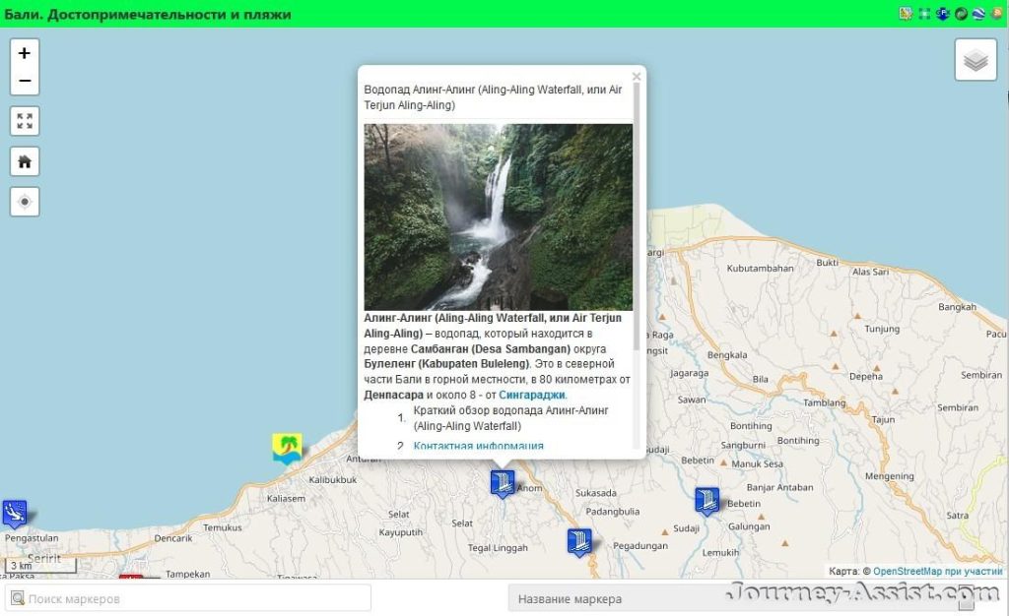The height and width of the screenshot is (616, 1009).
Task: Zoom in the map with plus button
Action: coord(25,53)
